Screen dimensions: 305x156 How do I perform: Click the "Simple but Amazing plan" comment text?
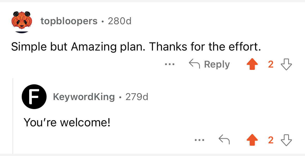[136, 46]
